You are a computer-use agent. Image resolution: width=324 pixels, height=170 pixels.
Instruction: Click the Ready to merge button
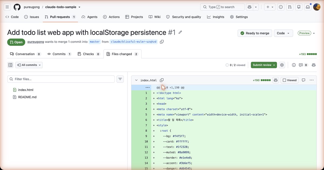[x=255, y=33]
